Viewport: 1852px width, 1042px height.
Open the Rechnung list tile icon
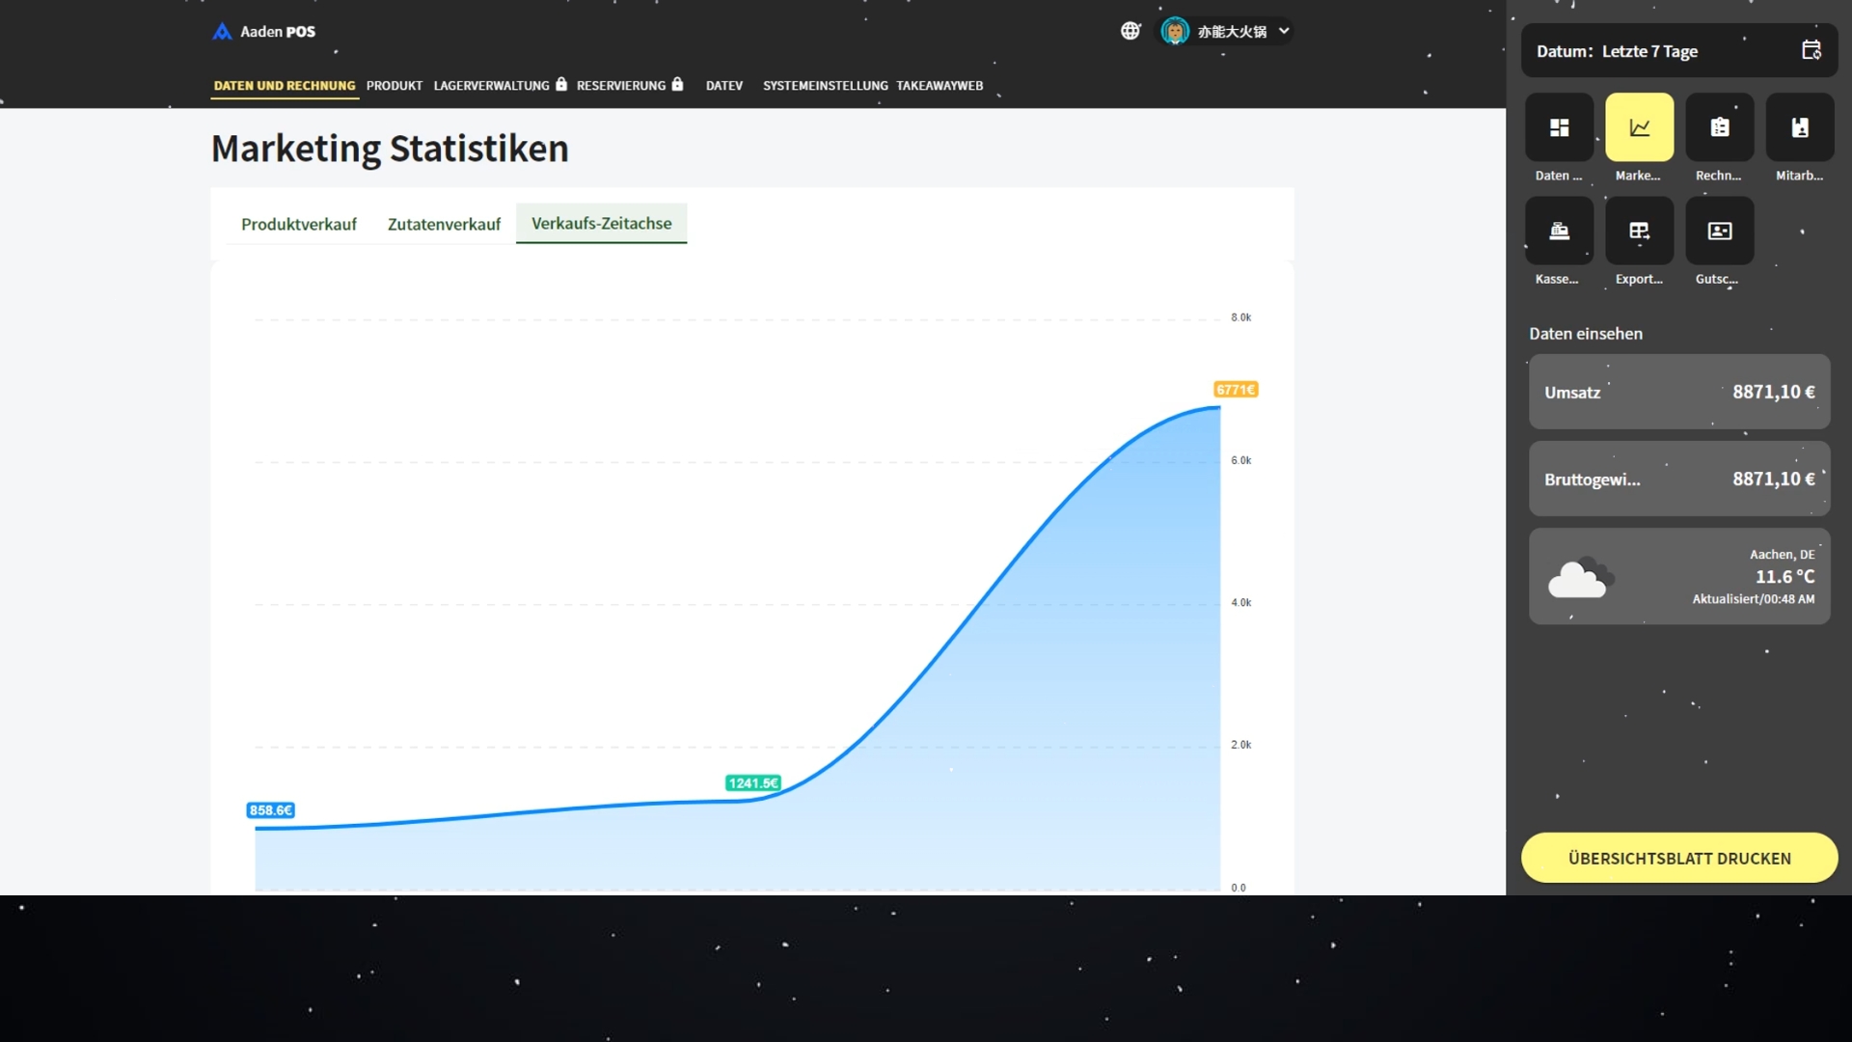pyautogui.click(x=1719, y=127)
